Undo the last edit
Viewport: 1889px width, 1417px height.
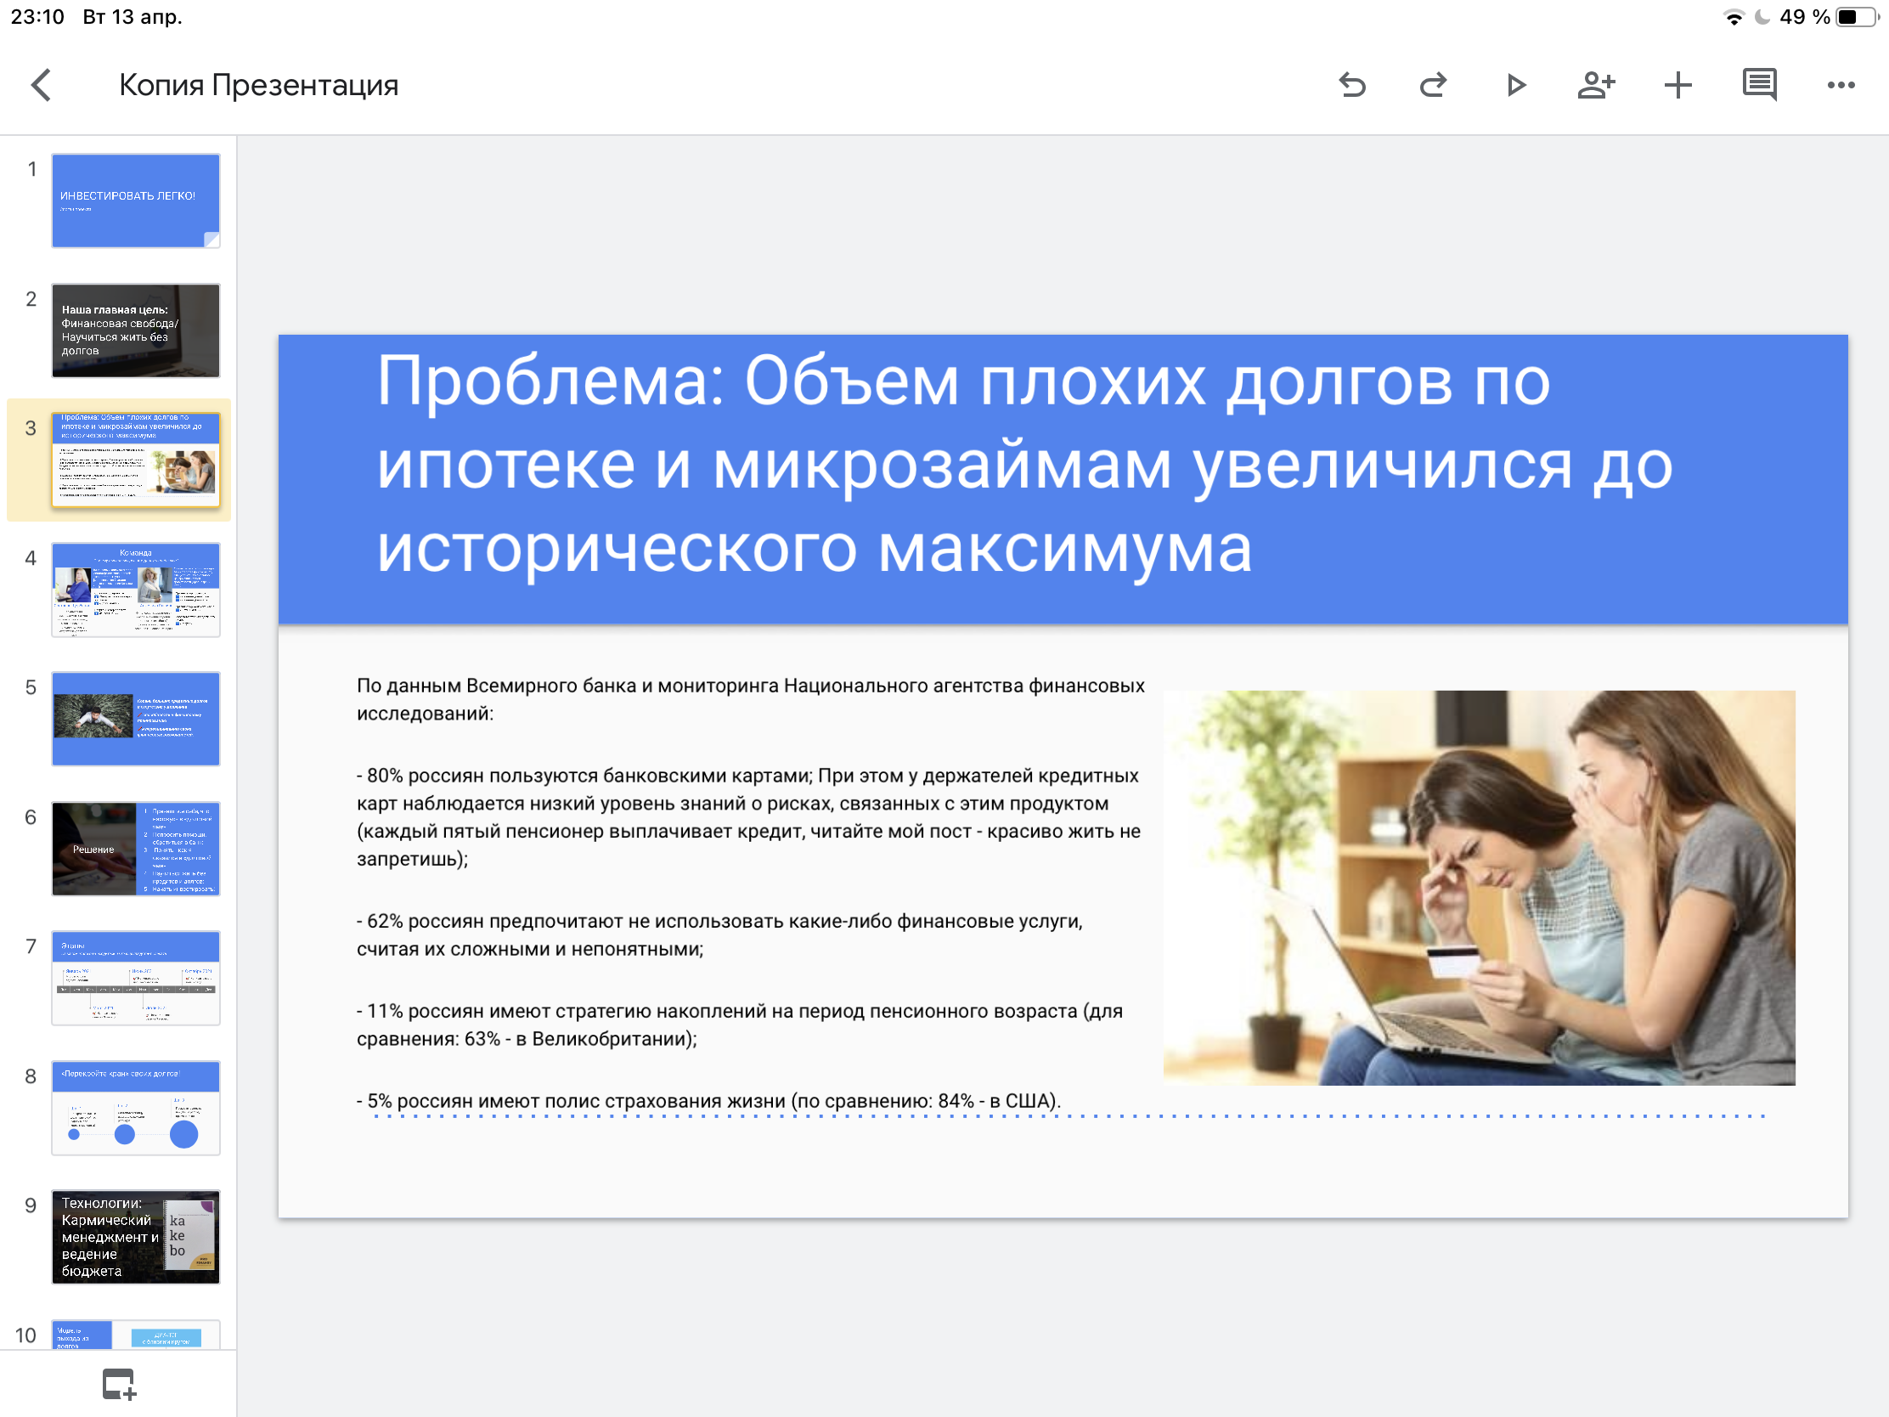(x=1352, y=85)
